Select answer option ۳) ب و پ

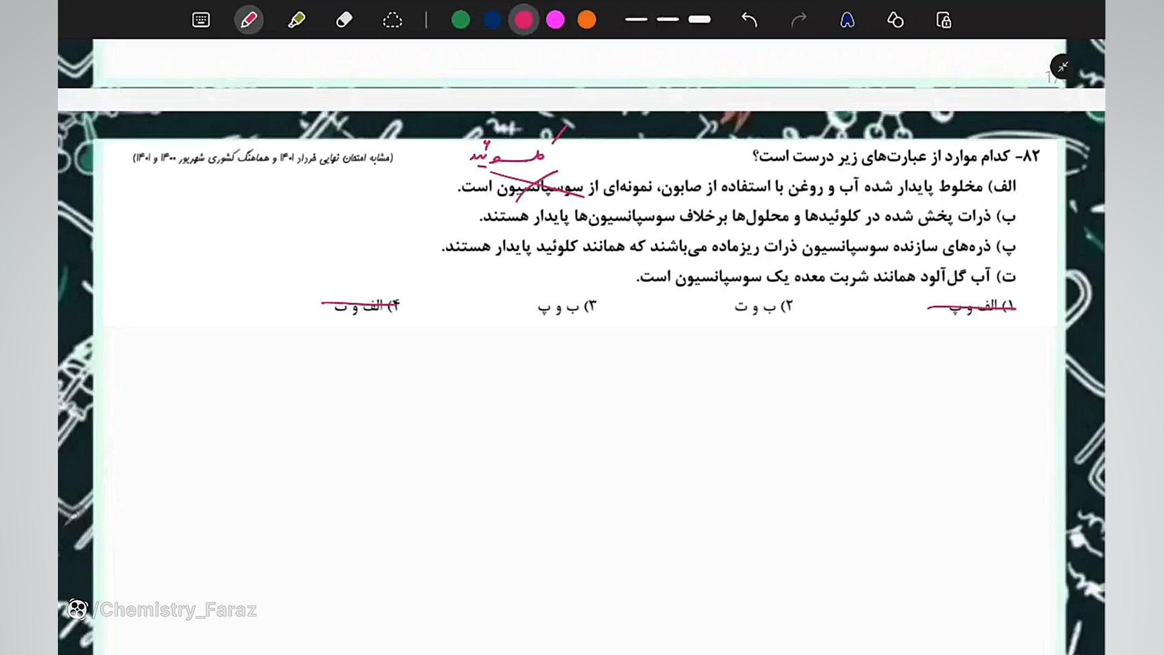tap(567, 307)
